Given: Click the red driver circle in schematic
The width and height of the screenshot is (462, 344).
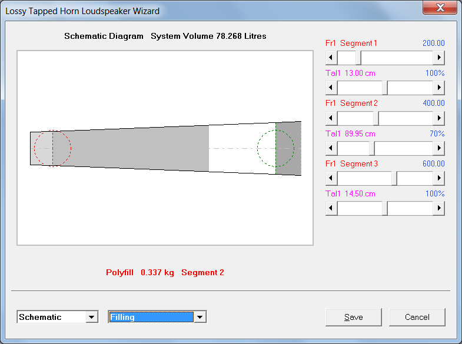Looking at the screenshot, I should click(x=53, y=148).
